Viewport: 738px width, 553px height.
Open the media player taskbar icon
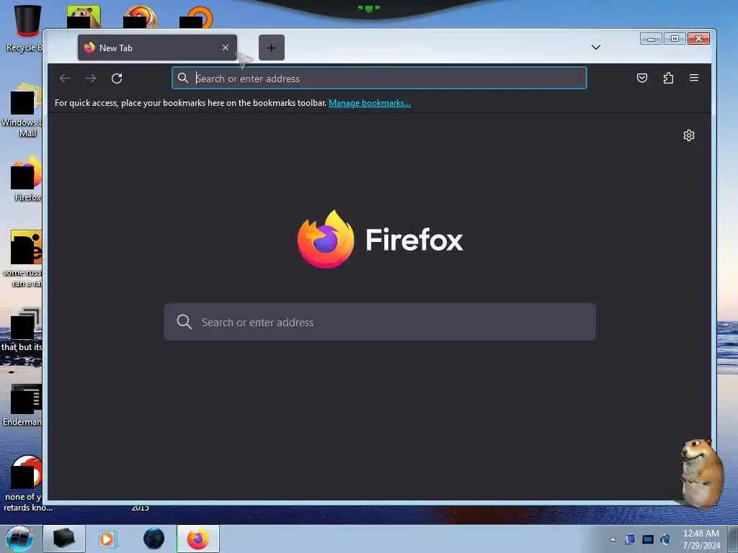tap(107, 539)
